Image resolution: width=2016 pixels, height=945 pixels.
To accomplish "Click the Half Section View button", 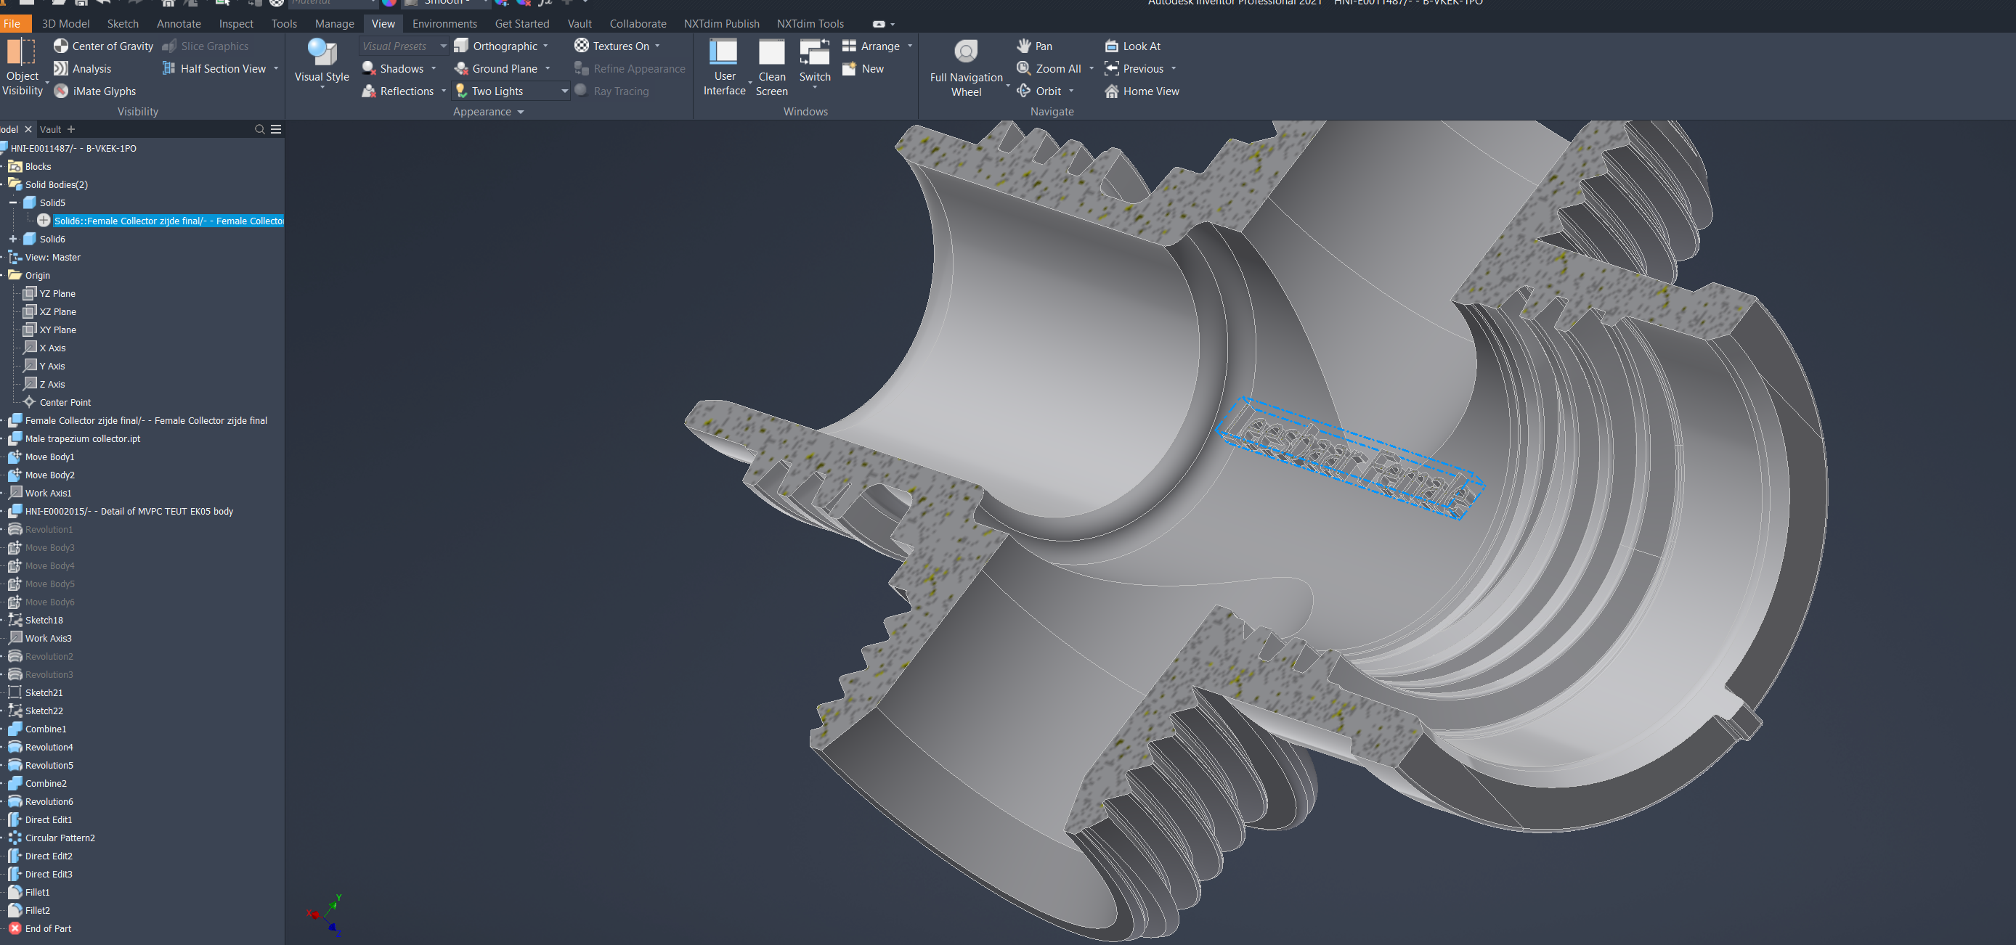I will tap(217, 68).
